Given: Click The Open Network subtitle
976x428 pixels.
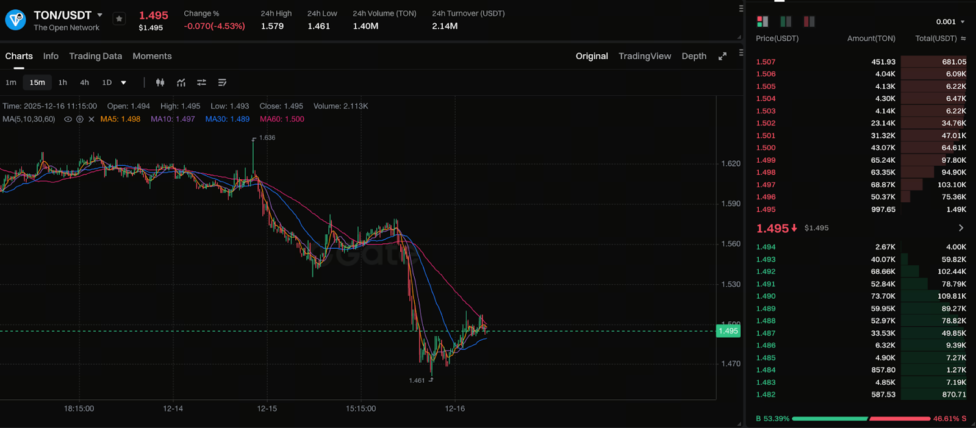Looking at the screenshot, I should (x=66, y=28).
